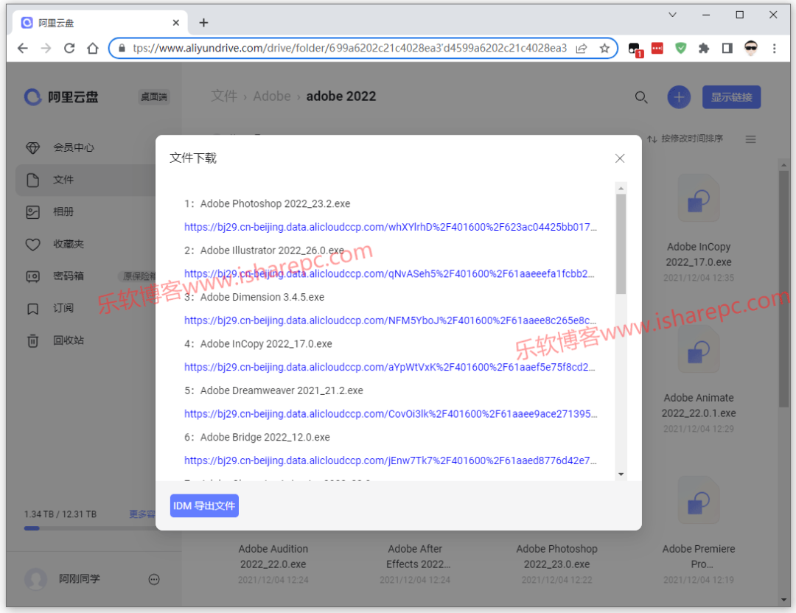The width and height of the screenshot is (796, 613).
Task: Click the search magnifier icon
Action: coord(641,97)
